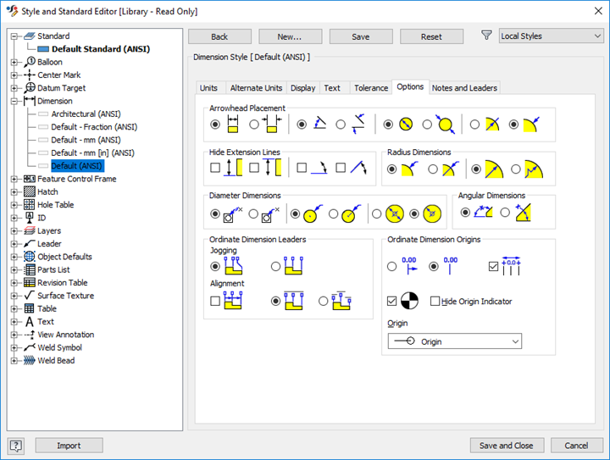Click the Save and Close button
The width and height of the screenshot is (610, 460).
coord(506,446)
